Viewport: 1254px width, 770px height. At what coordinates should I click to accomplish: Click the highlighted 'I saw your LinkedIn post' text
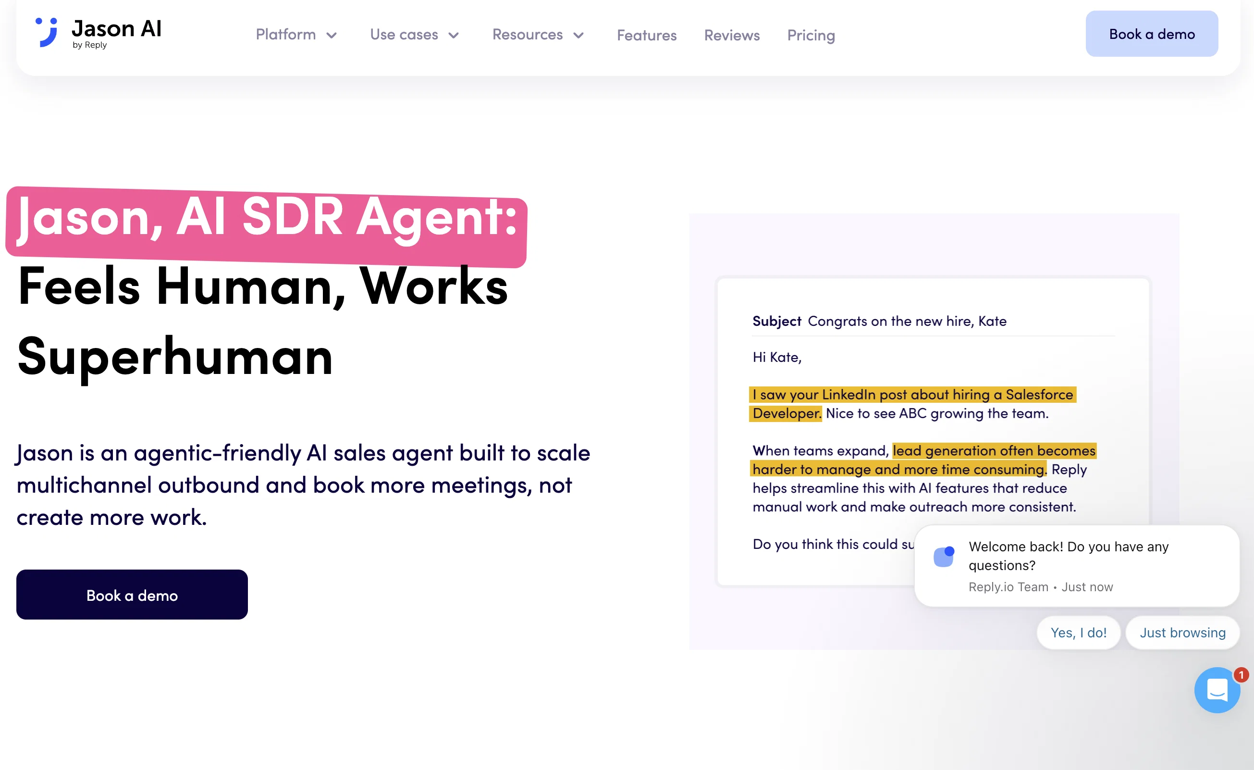[912, 404]
